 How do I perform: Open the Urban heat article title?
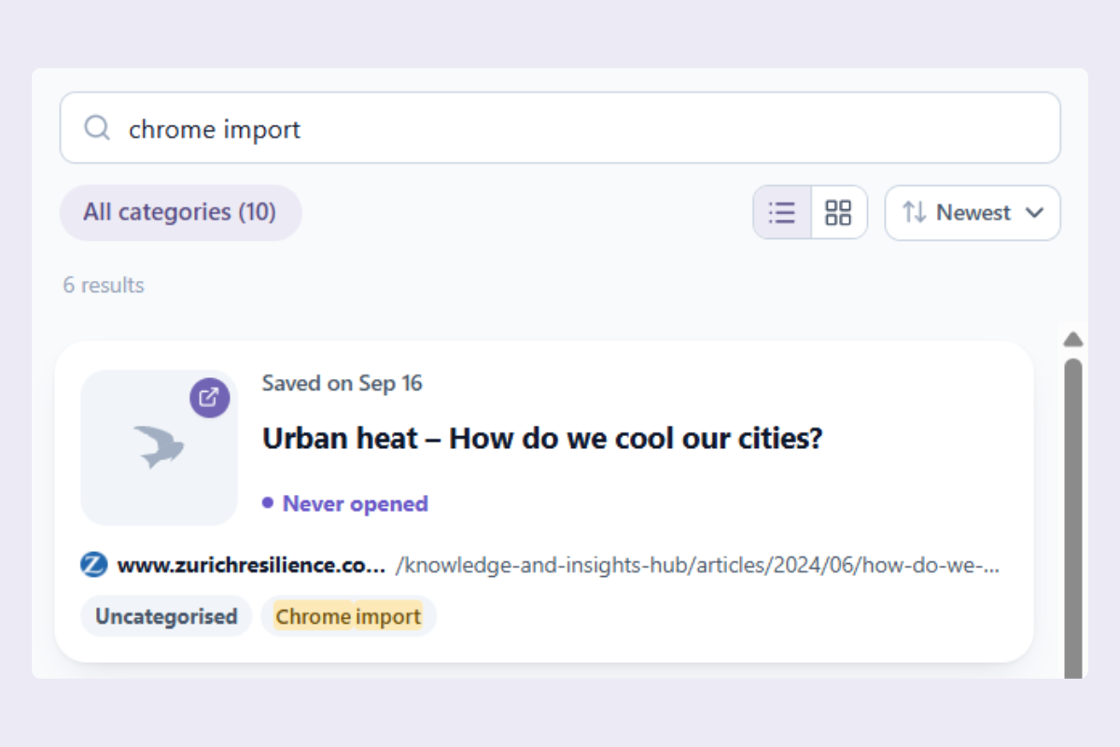coord(542,438)
